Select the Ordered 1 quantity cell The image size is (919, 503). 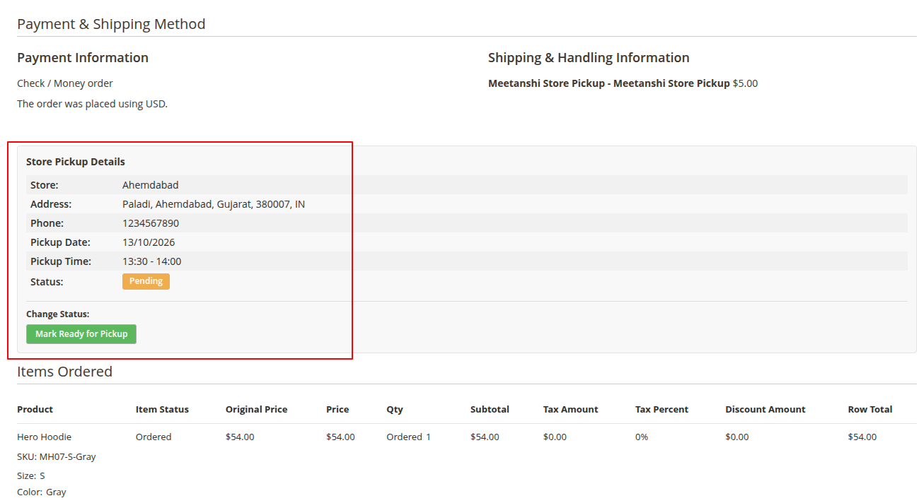[x=408, y=437]
